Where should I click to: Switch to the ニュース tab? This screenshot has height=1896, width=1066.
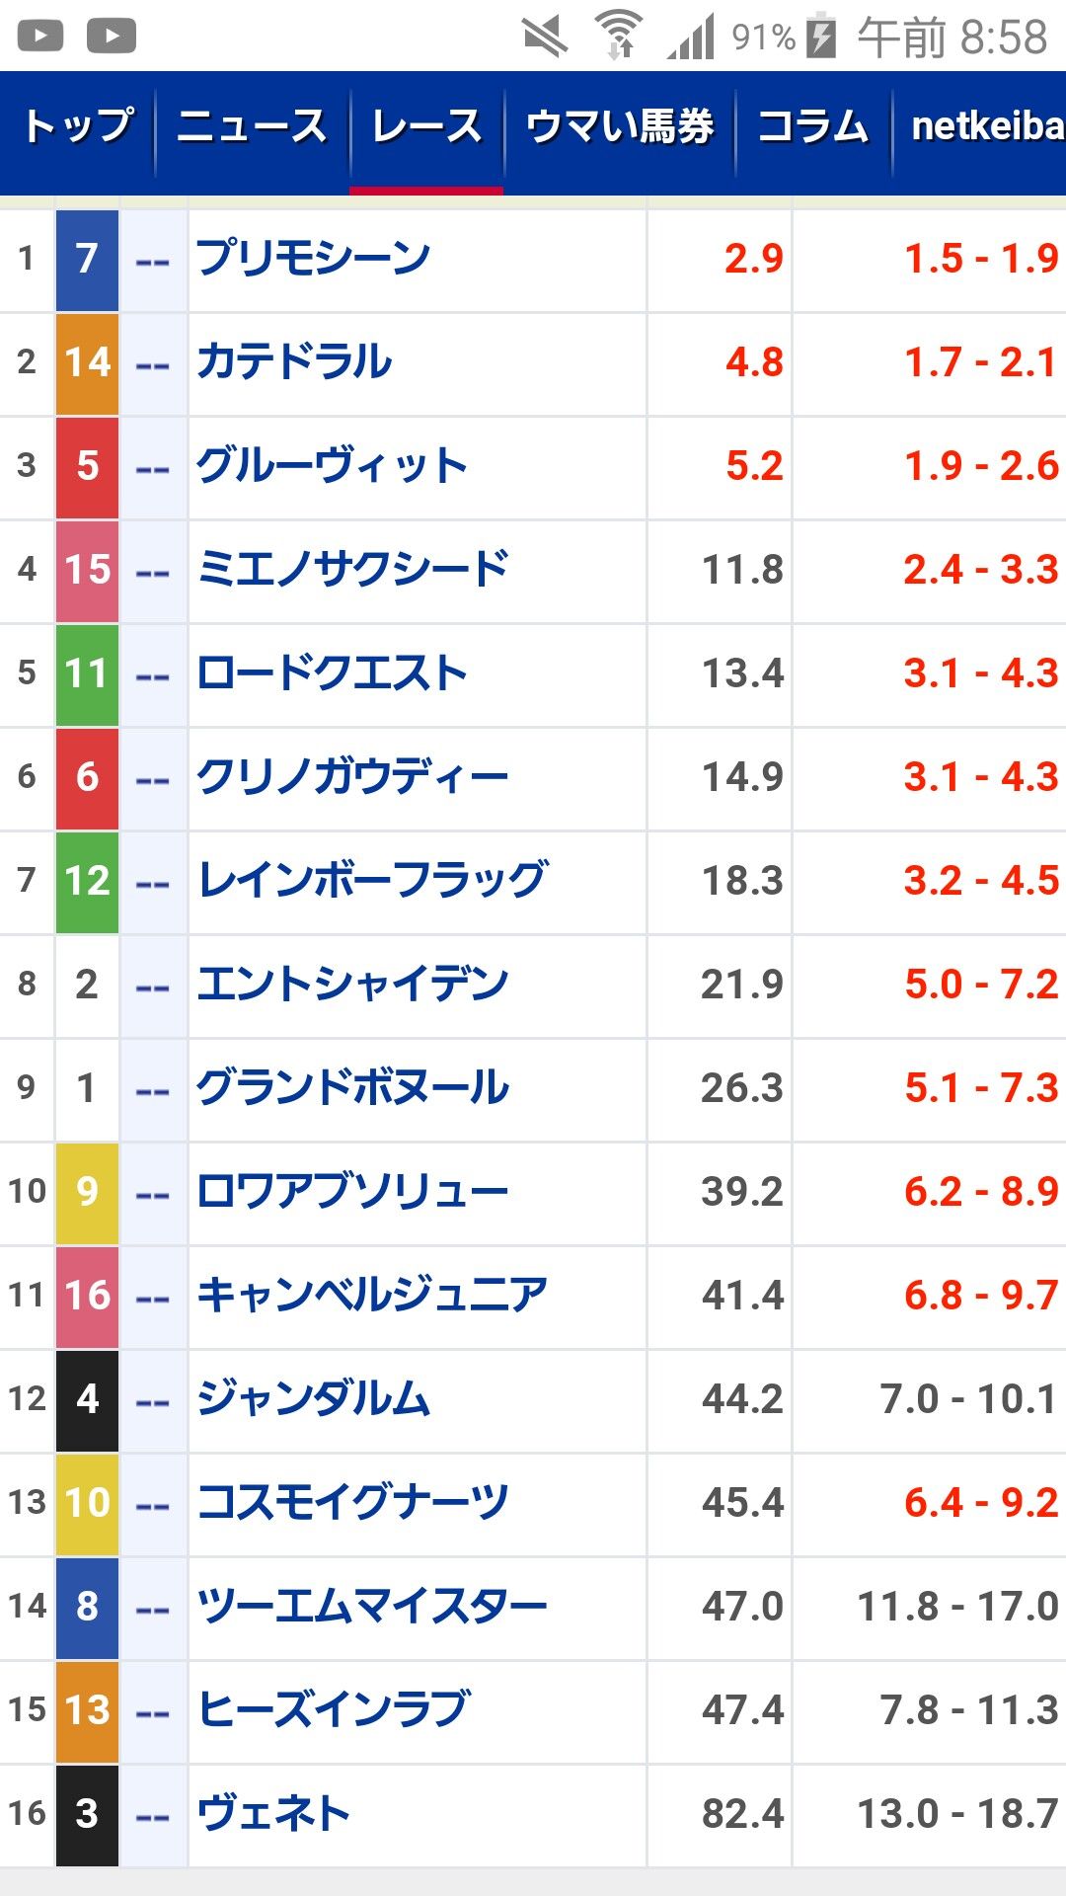click(x=252, y=126)
